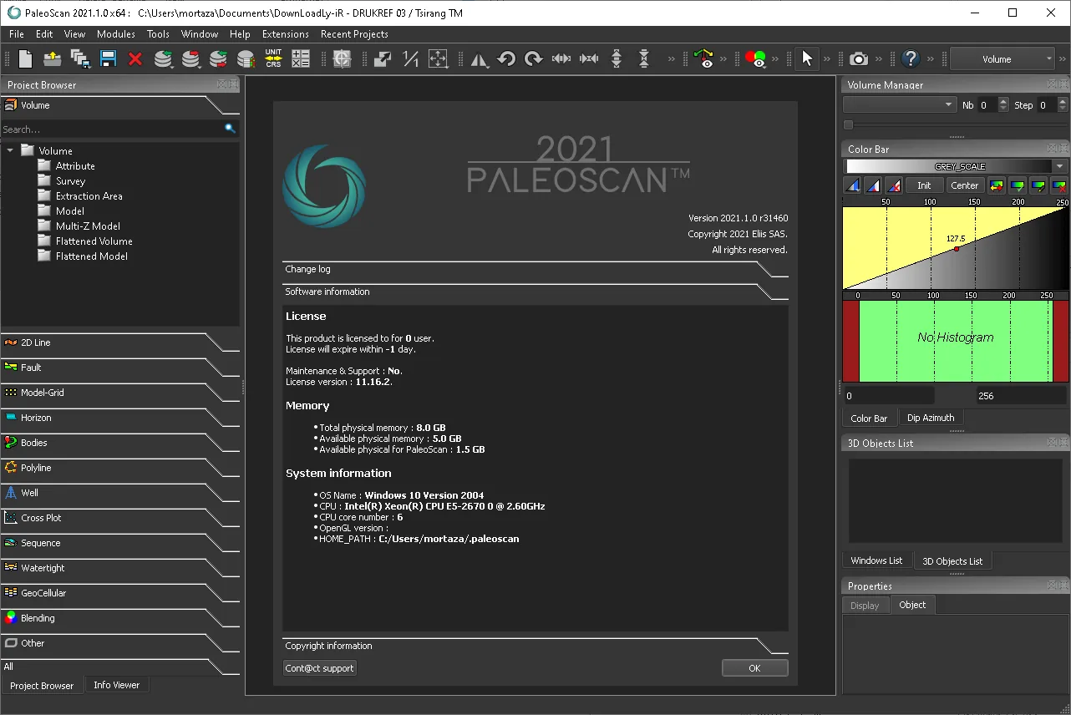Viewport: 1071px width, 715px height.
Task: Switch to the 3D Objects List tab
Action: (x=952, y=561)
